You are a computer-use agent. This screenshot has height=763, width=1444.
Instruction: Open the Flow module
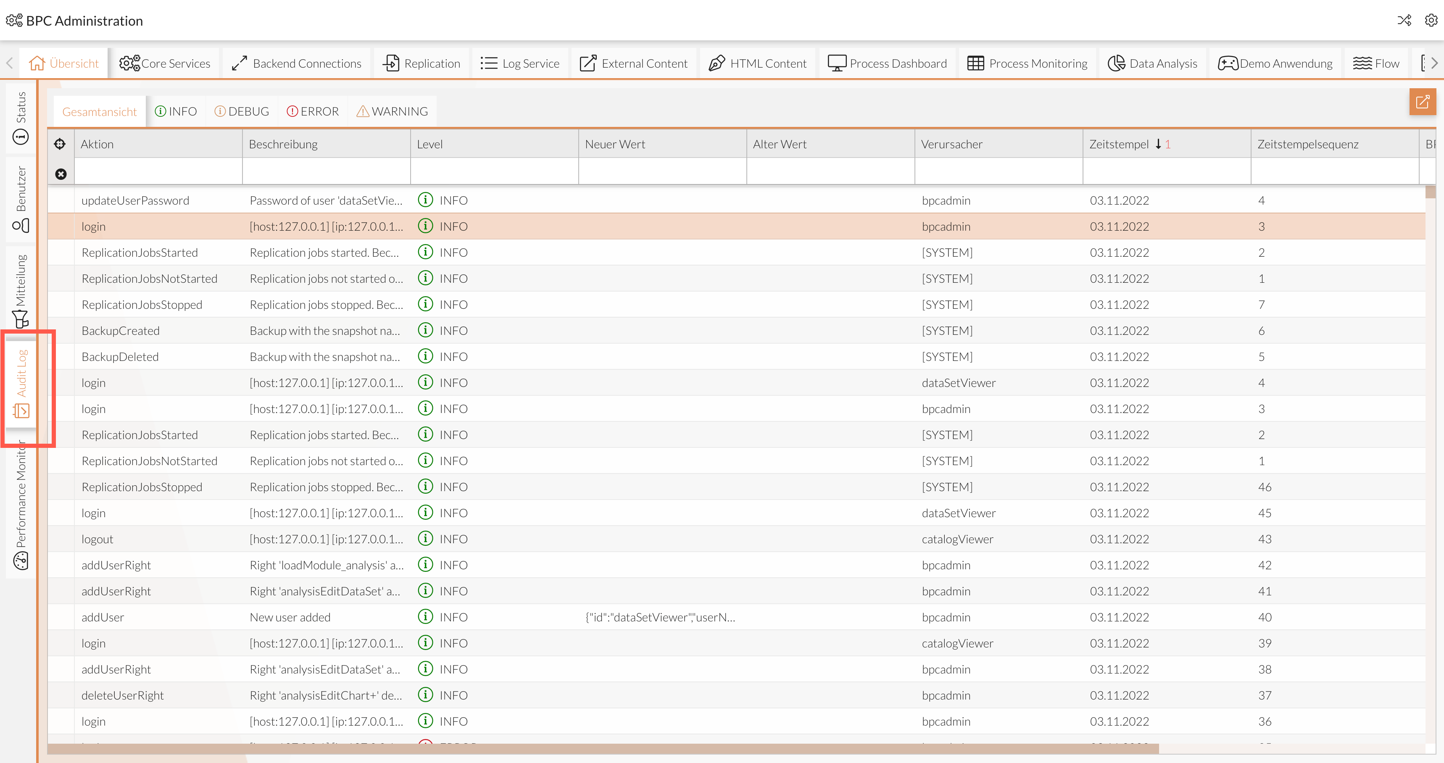click(x=1376, y=63)
